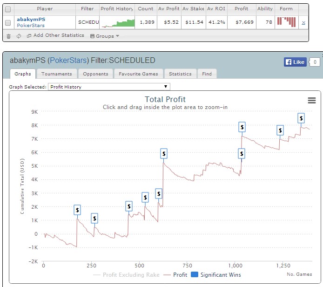Image resolution: width=323 pixels, height=287 pixels.
Task: Sort by Av Stake column header
Action: (x=193, y=9)
